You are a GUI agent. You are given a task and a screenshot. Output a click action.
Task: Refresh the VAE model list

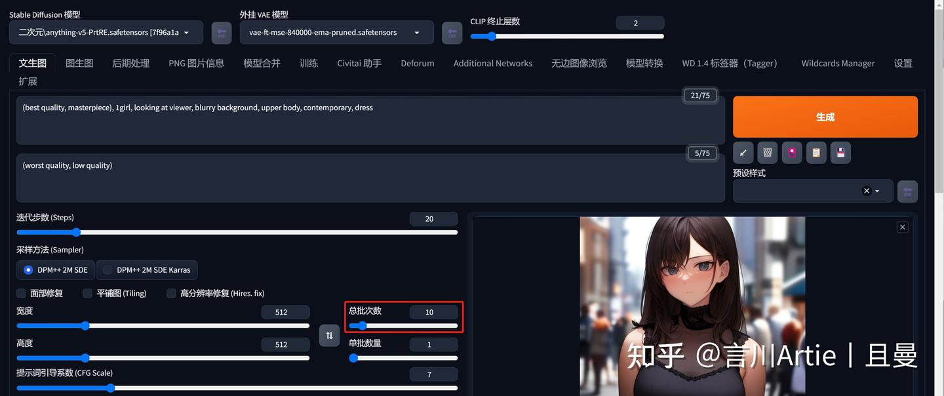(x=452, y=33)
